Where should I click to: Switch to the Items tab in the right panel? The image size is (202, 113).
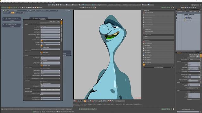point(179,10)
